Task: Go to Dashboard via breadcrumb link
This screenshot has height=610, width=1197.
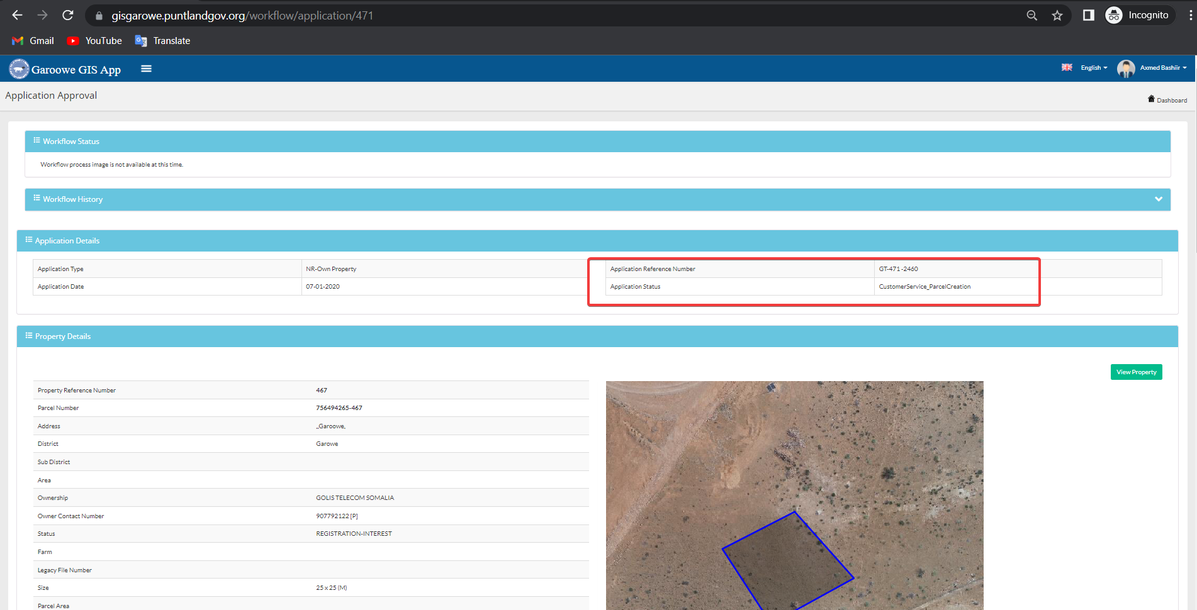Action: (x=1172, y=100)
